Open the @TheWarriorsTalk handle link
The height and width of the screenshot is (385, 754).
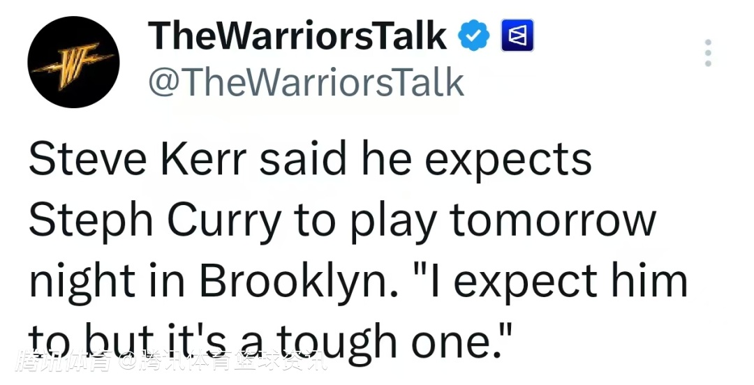point(306,82)
